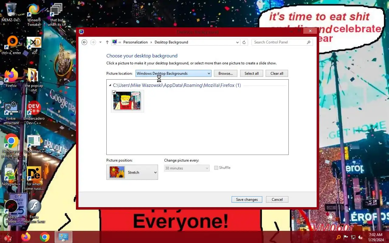
Task: Click the Personalization breadcrumb
Action: coord(136,42)
